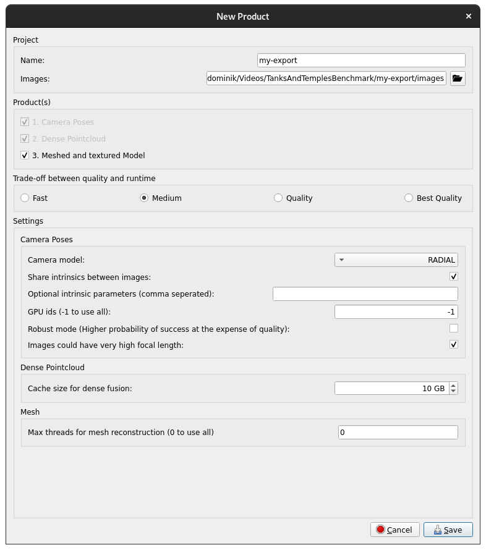Choose the Quality radio option
Screen dimensions: 486x550
(278, 198)
